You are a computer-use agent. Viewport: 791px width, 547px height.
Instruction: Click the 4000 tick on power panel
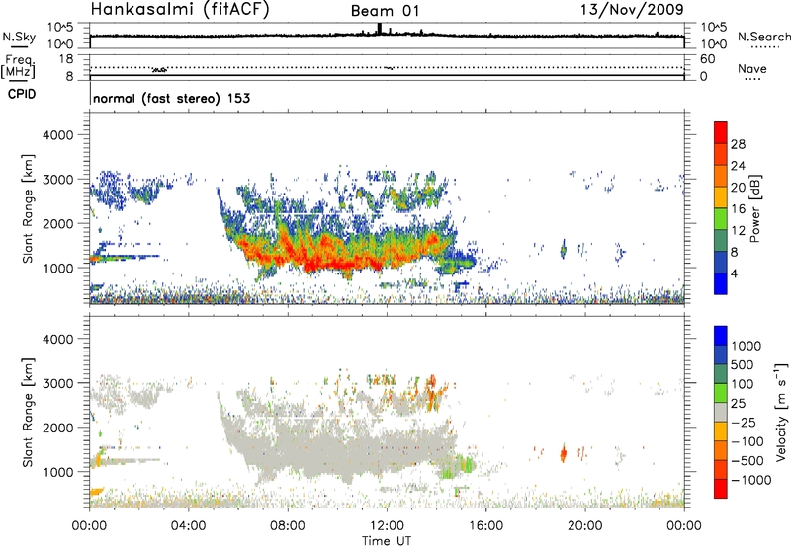(58, 135)
